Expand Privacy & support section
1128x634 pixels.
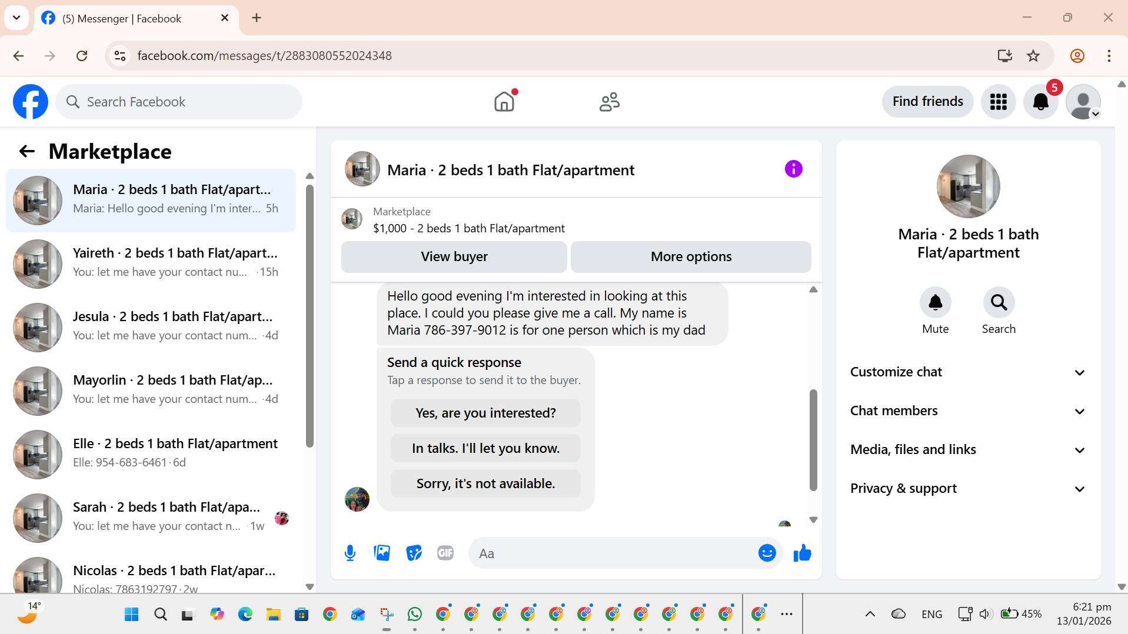click(968, 489)
